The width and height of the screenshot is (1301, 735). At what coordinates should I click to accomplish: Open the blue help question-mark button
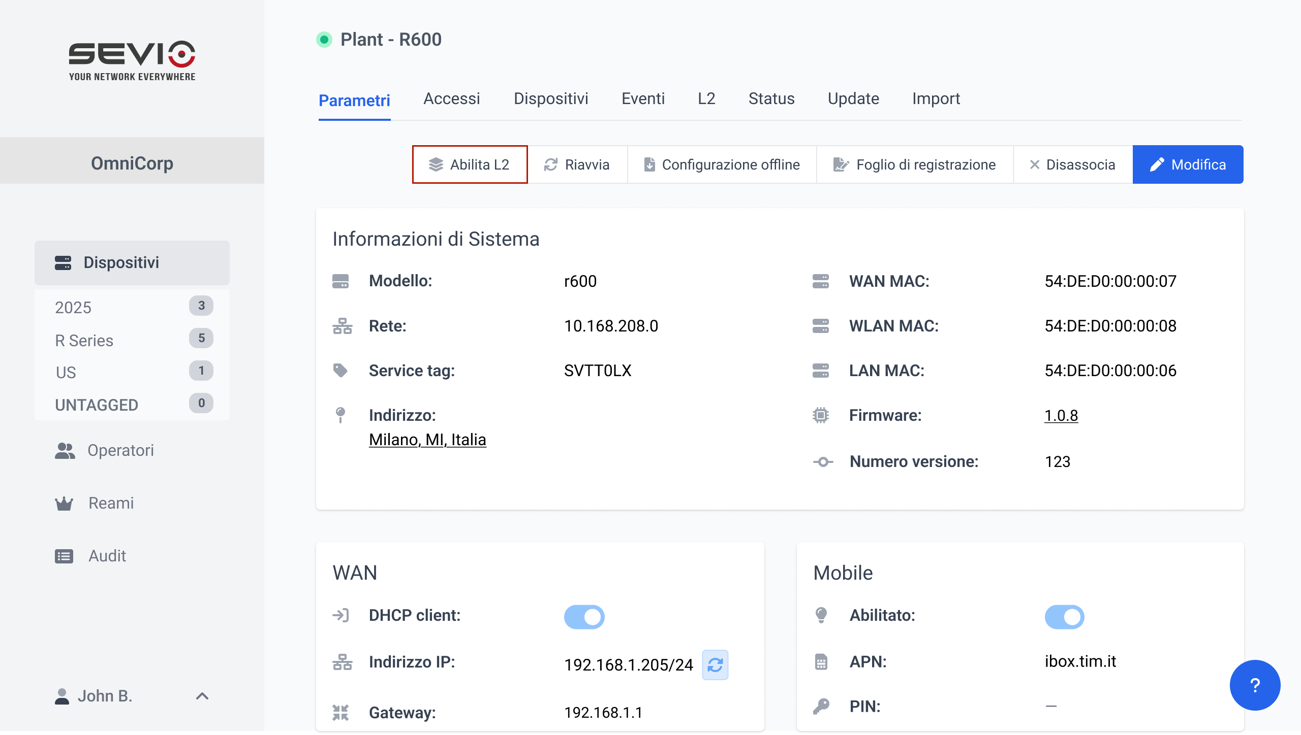click(x=1254, y=685)
